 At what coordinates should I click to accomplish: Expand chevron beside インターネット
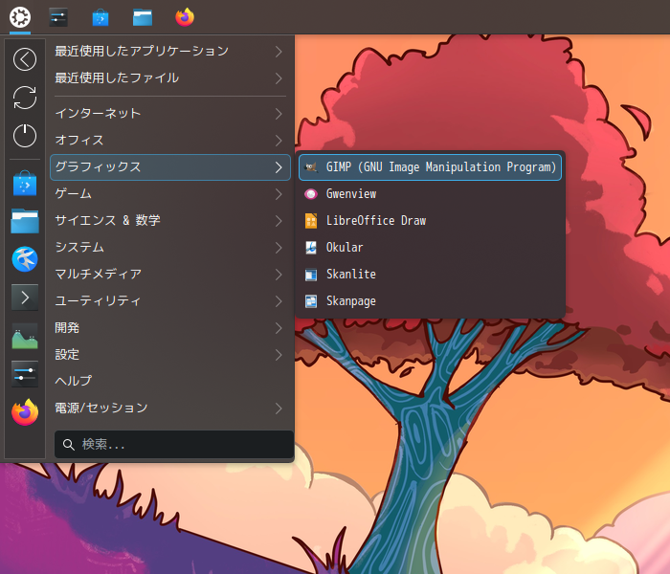point(279,114)
